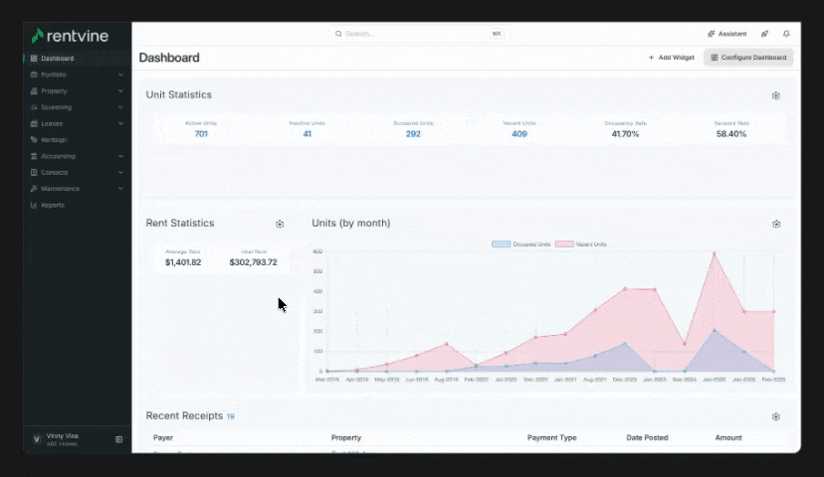The width and height of the screenshot is (824, 477).
Task: Click the Configure Dashboard button
Action: (x=747, y=58)
